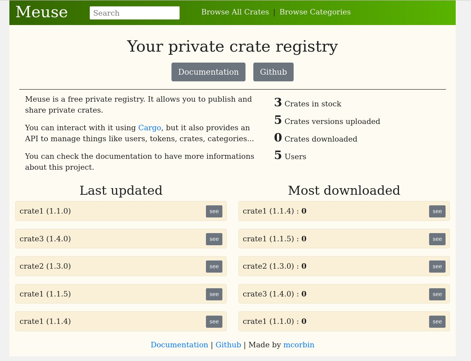
Task: See crate1 (1.1.0) in Last updated
Action: (214, 211)
